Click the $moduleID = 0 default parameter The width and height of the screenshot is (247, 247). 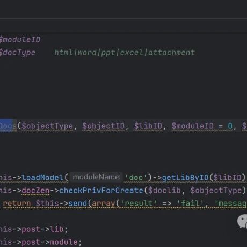coord(202,126)
